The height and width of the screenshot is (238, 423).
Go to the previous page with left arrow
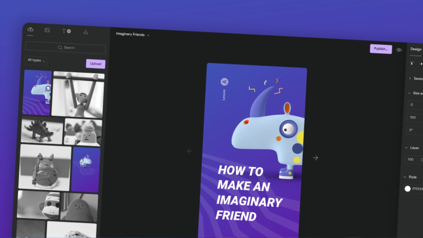[x=190, y=151]
